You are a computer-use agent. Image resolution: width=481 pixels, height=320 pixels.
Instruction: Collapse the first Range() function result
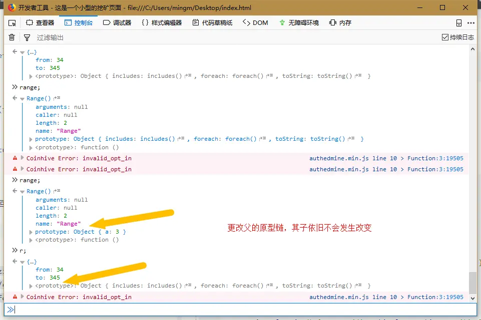coord(22,99)
